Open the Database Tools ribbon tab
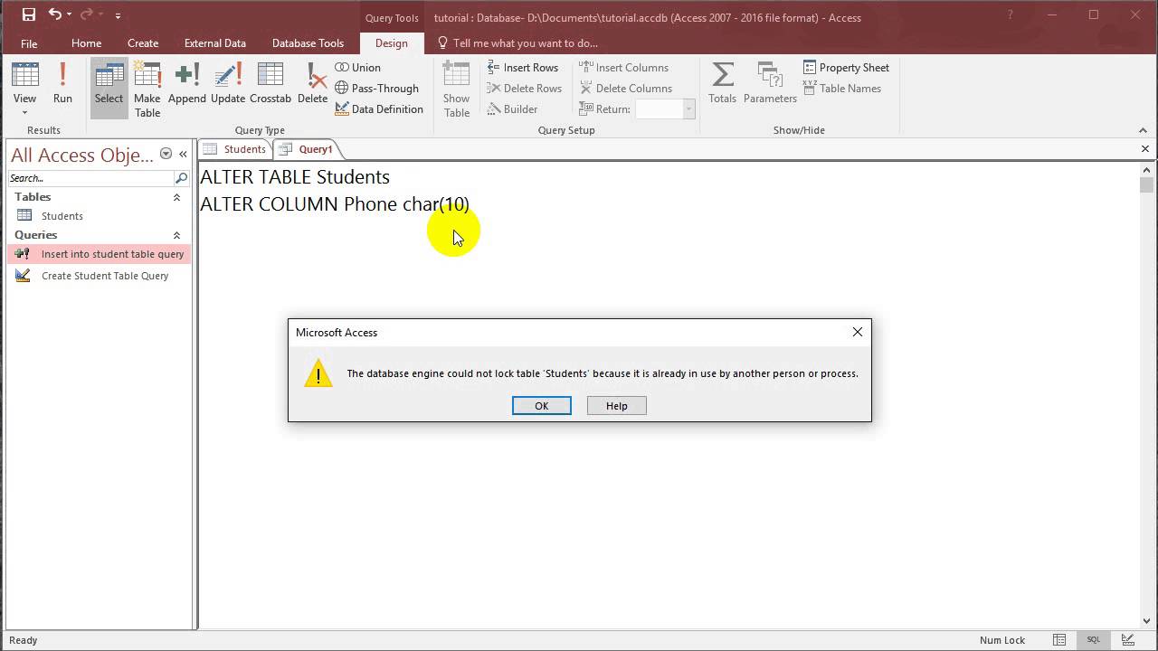Screen dimensions: 1158x651 click(308, 42)
